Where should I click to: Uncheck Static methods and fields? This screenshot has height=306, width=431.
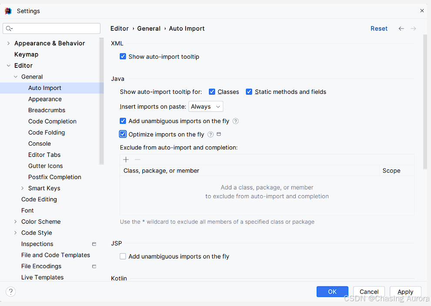[249, 92]
